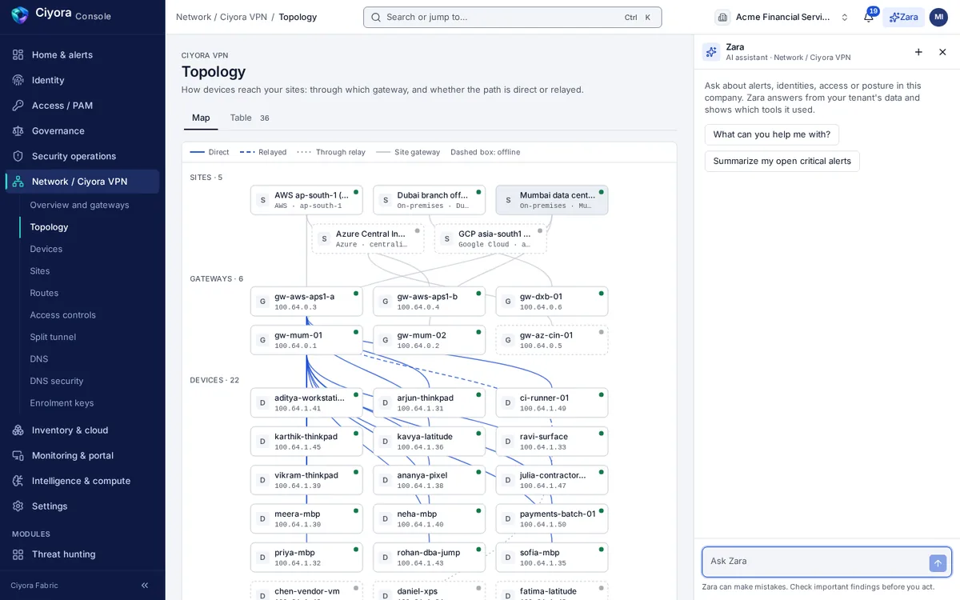The height and width of the screenshot is (600, 960).
Task: Select device node meera-mbp
Action: [306, 519]
